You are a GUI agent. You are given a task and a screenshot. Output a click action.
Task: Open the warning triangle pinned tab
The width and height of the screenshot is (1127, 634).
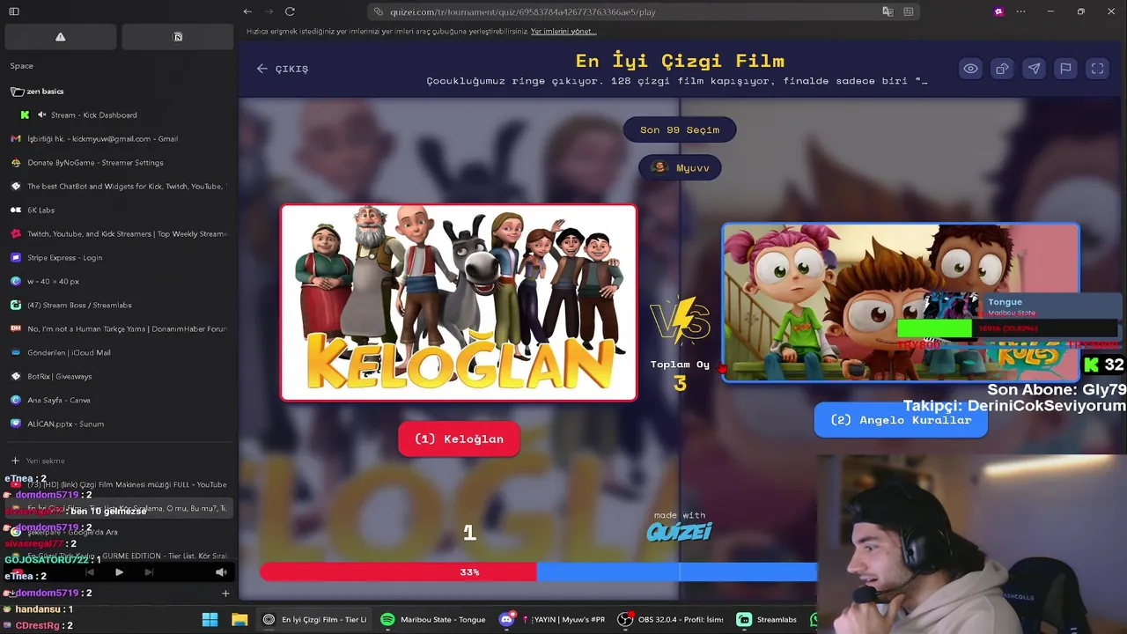[60, 37]
